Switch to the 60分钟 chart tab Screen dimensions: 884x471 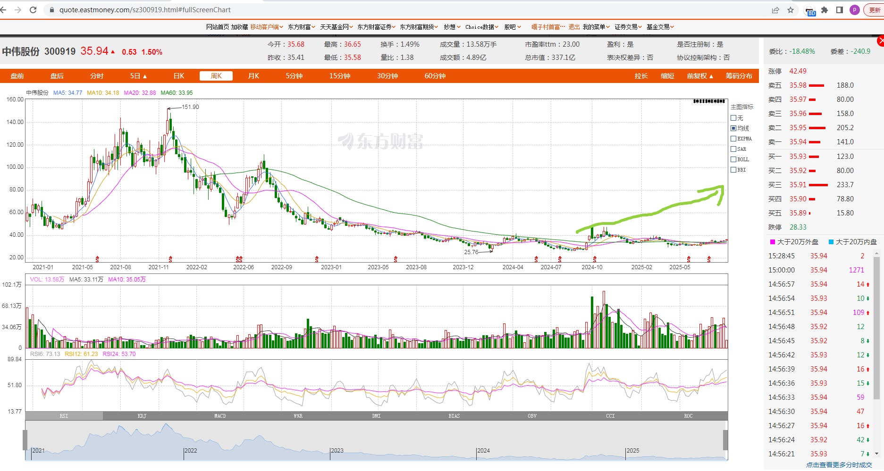click(x=435, y=76)
